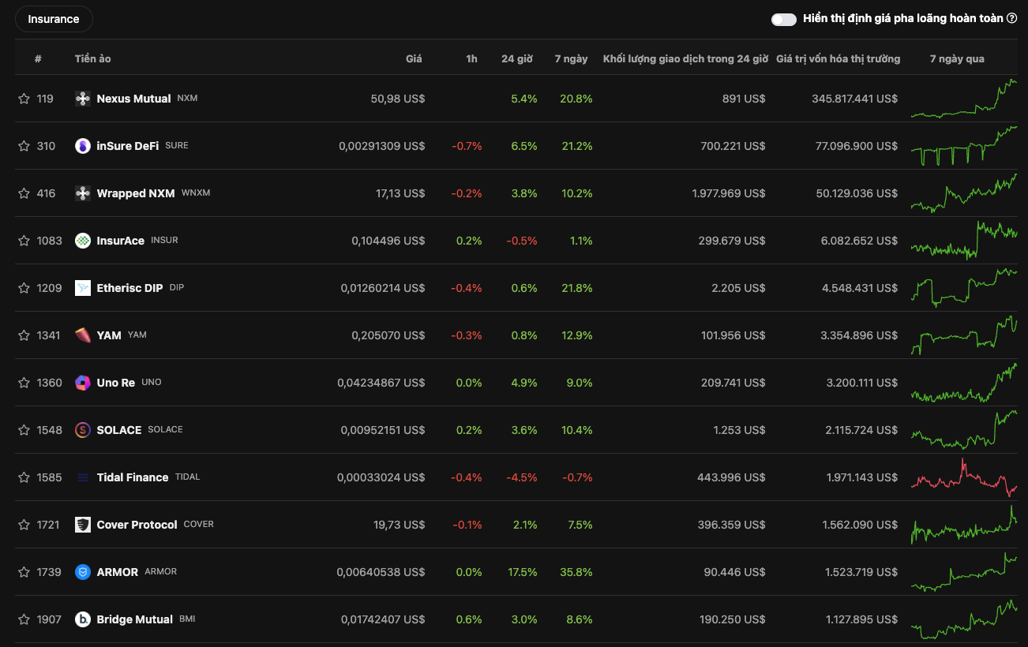
Task: Click the Insurance category button
Action: click(54, 19)
